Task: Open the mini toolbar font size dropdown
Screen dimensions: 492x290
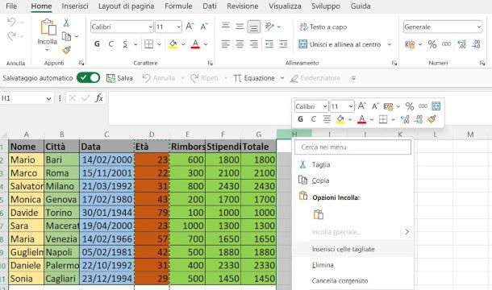Action: 351,106
